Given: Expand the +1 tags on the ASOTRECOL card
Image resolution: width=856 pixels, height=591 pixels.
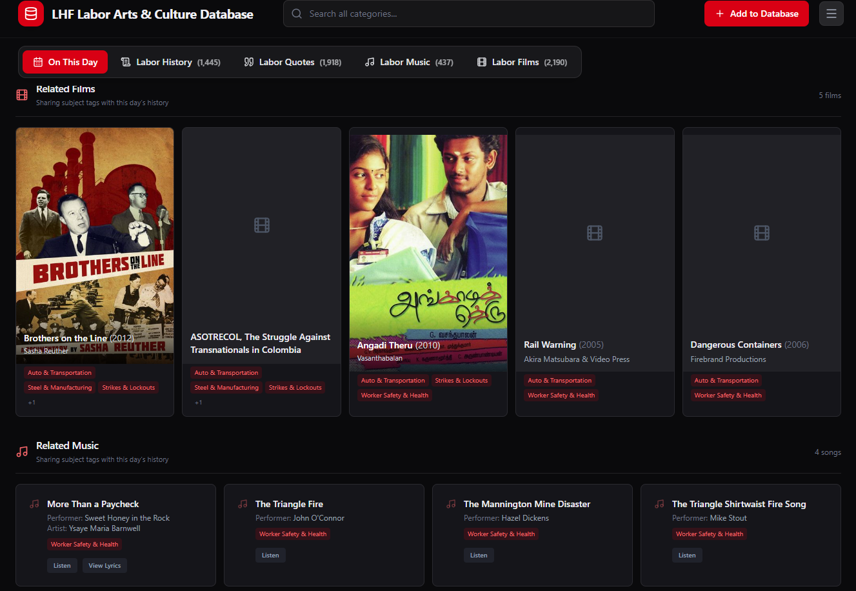Looking at the screenshot, I should tap(198, 403).
